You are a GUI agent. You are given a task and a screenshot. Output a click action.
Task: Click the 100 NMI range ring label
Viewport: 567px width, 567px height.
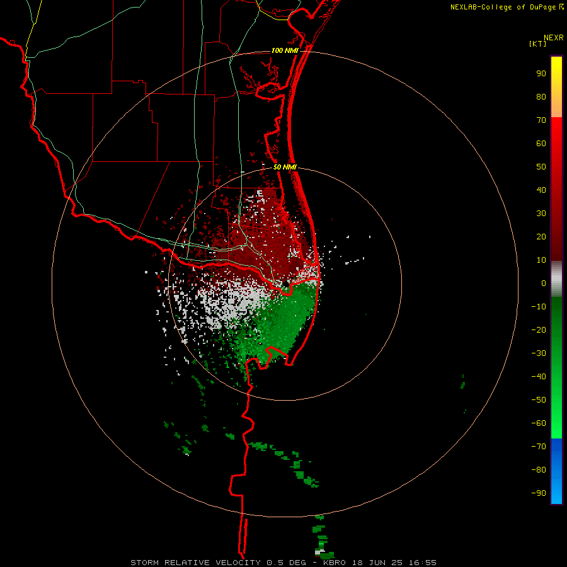pos(285,50)
